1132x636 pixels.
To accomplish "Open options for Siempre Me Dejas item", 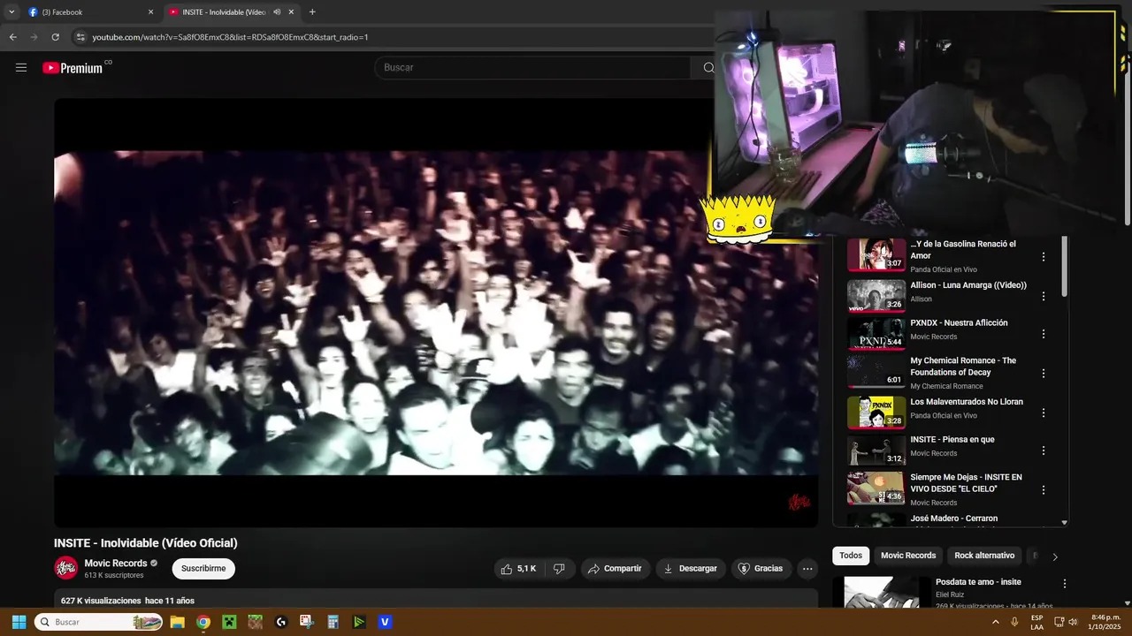I will tap(1044, 489).
